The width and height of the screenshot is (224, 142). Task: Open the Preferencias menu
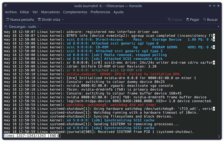click(100, 12)
